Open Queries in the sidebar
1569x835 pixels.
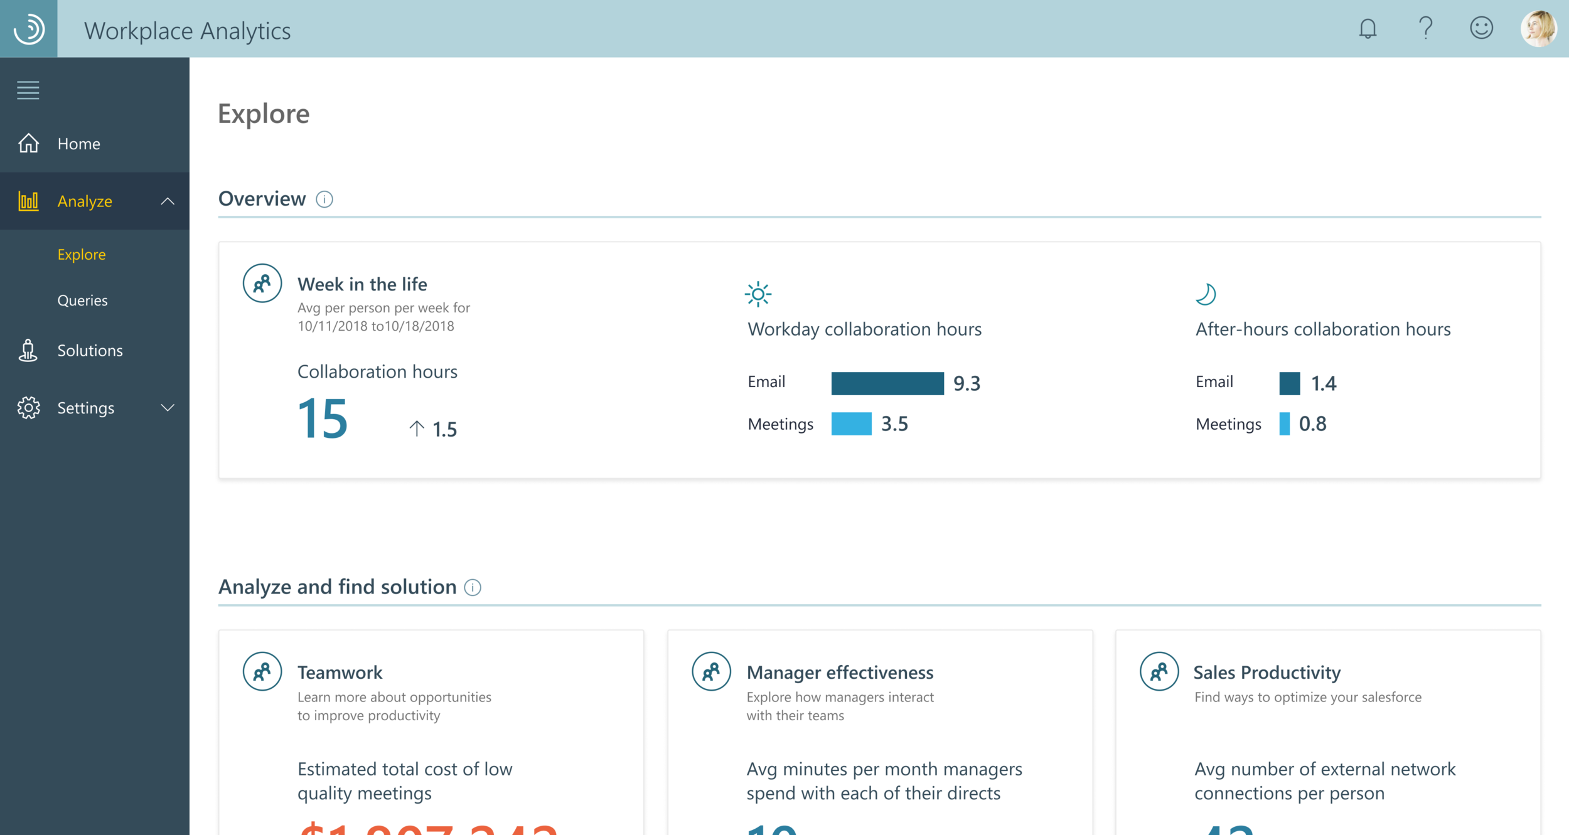[82, 300]
